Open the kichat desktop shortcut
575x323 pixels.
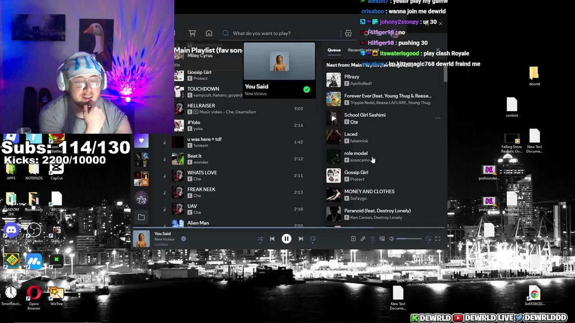coord(56,264)
